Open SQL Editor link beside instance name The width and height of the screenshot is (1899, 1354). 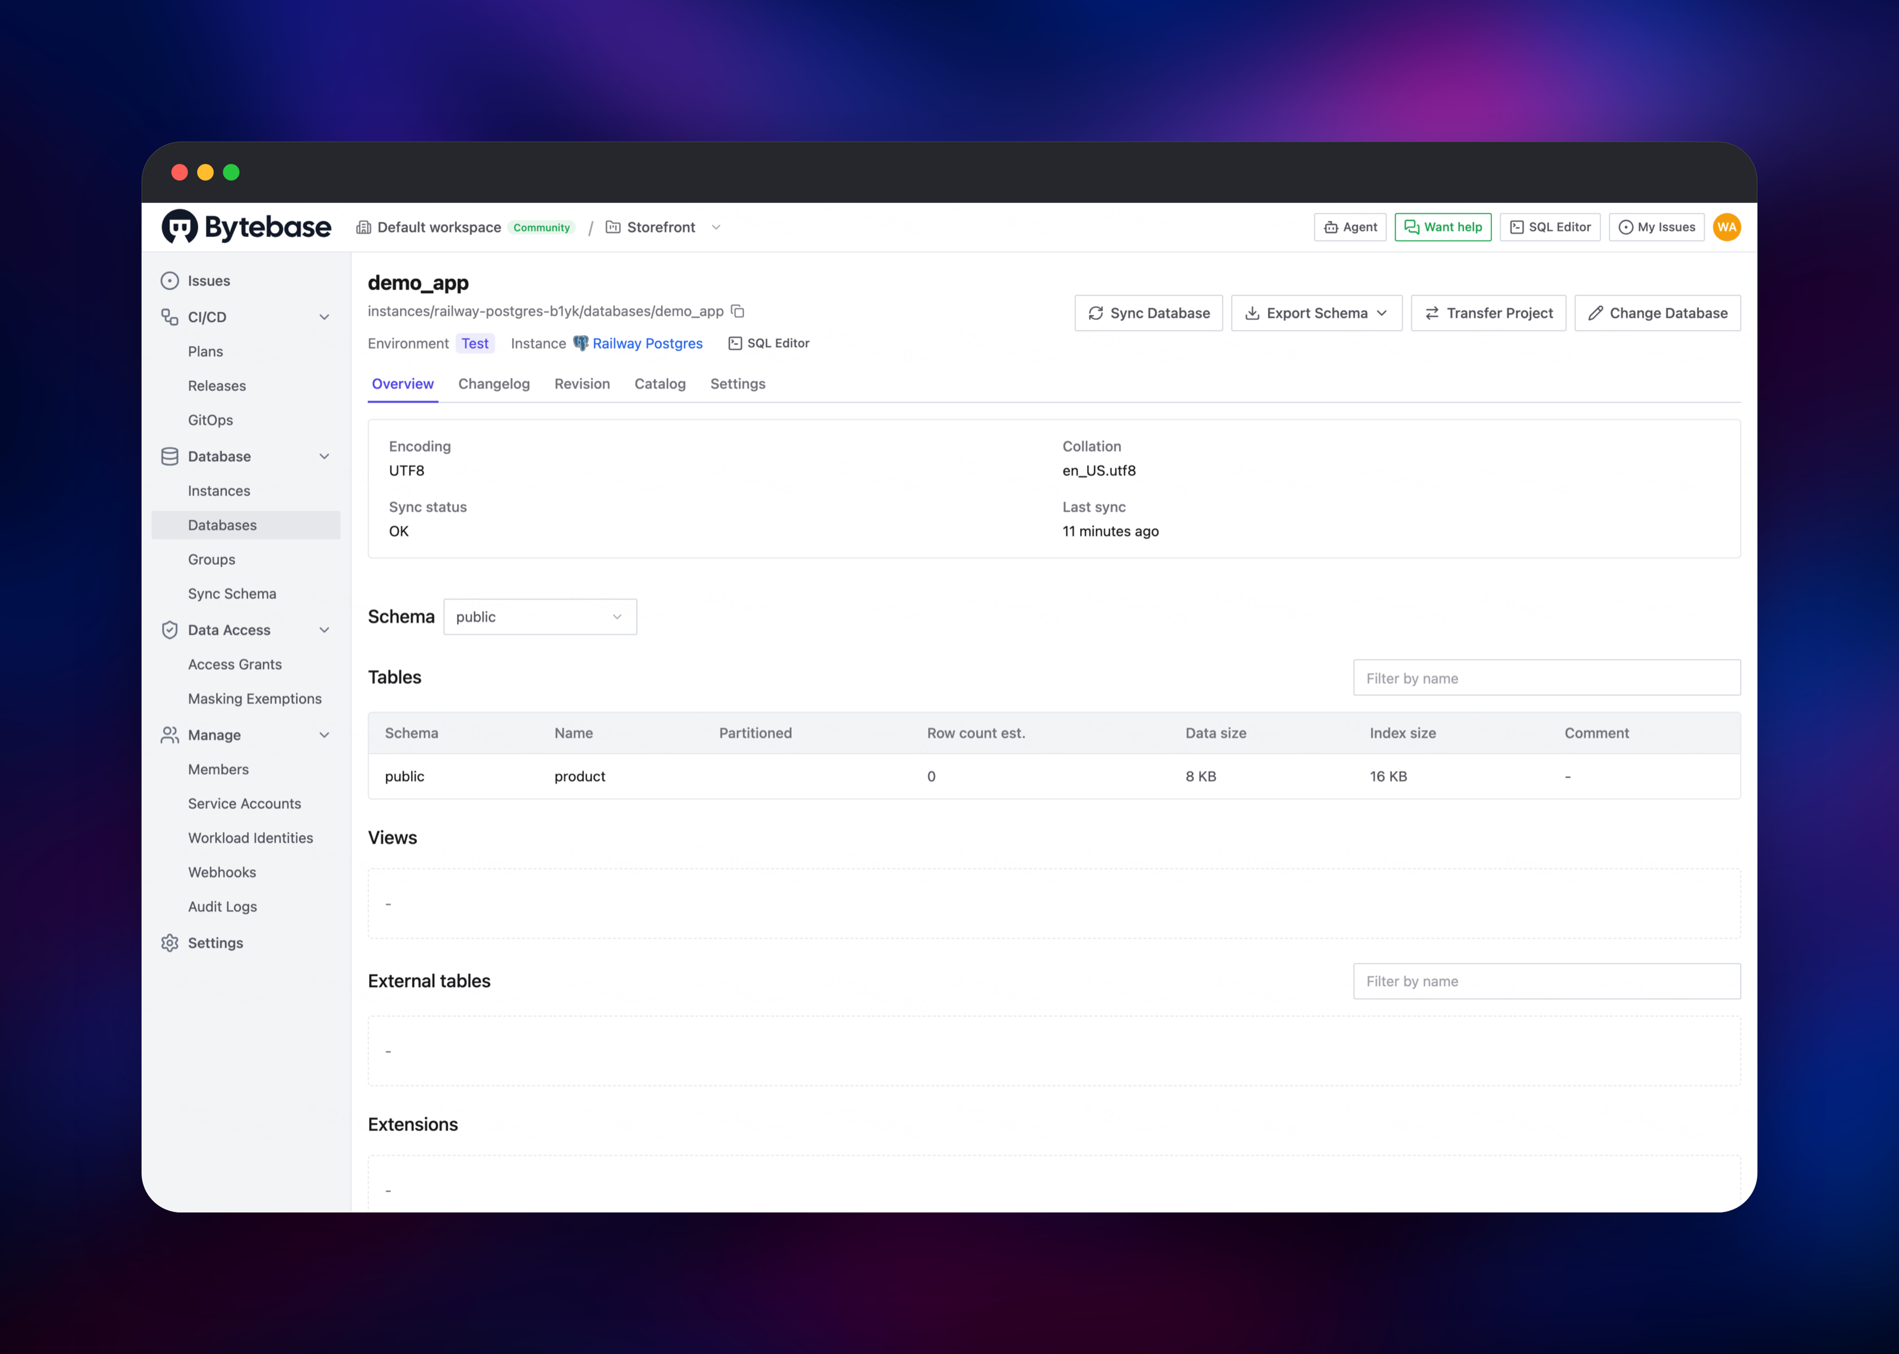(x=769, y=343)
